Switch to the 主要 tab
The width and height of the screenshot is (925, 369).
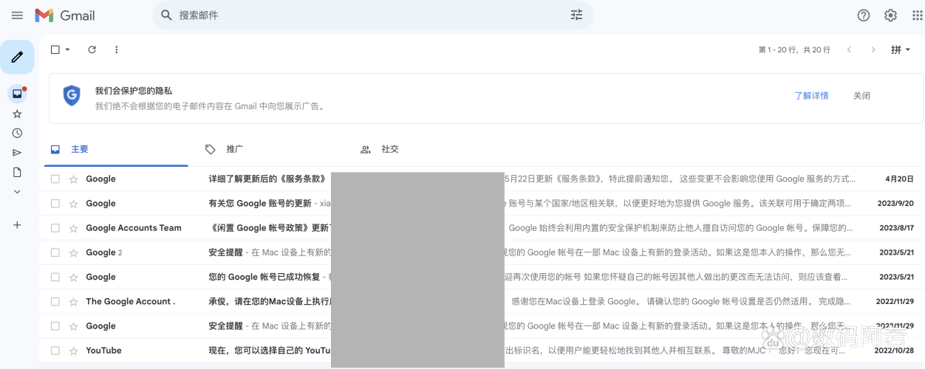(x=115, y=149)
